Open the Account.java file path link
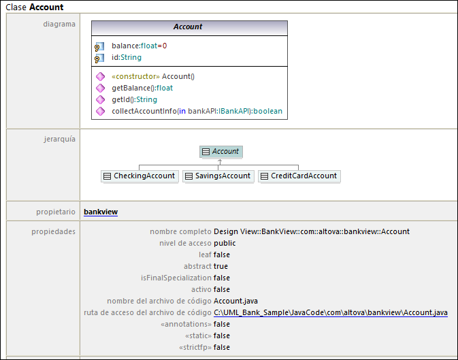The height and width of the screenshot is (360, 458). [x=330, y=313]
